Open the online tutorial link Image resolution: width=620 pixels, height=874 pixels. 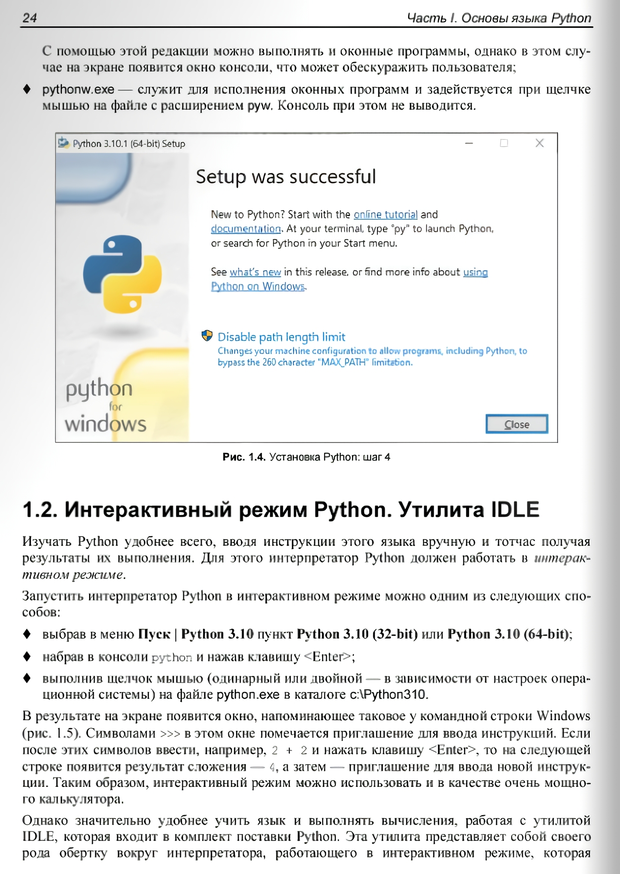[x=385, y=215]
